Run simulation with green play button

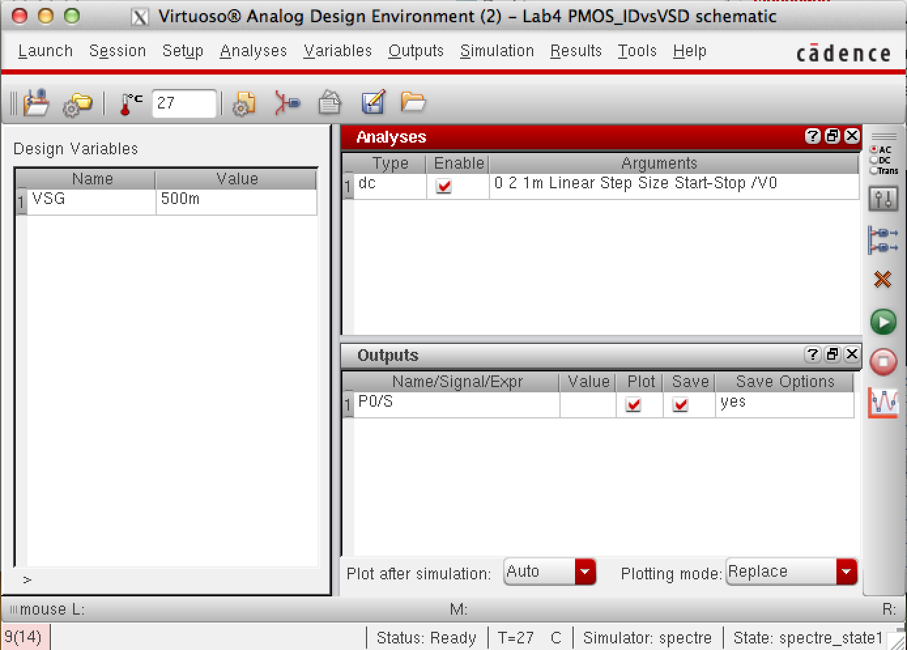click(x=883, y=322)
